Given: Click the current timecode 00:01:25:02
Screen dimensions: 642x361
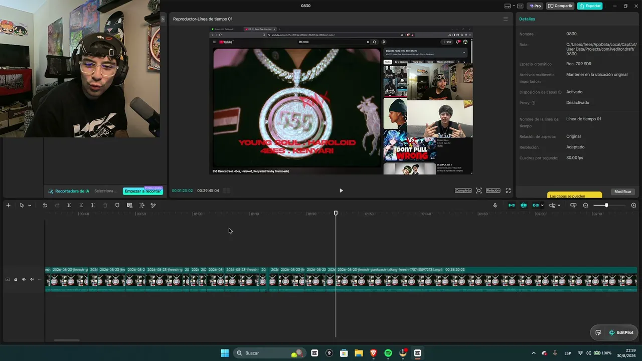Looking at the screenshot, I should pyautogui.click(x=182, y=191).
